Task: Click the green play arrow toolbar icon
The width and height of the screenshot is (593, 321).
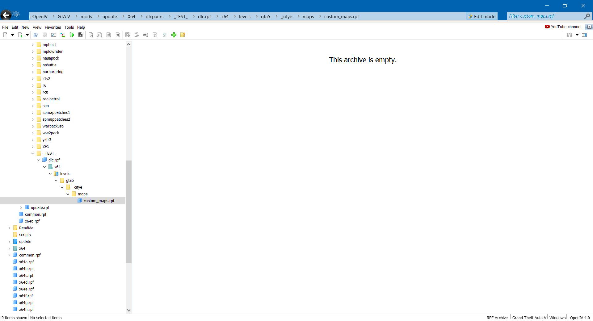Action: pyautogui.click(x=72, y=35)
